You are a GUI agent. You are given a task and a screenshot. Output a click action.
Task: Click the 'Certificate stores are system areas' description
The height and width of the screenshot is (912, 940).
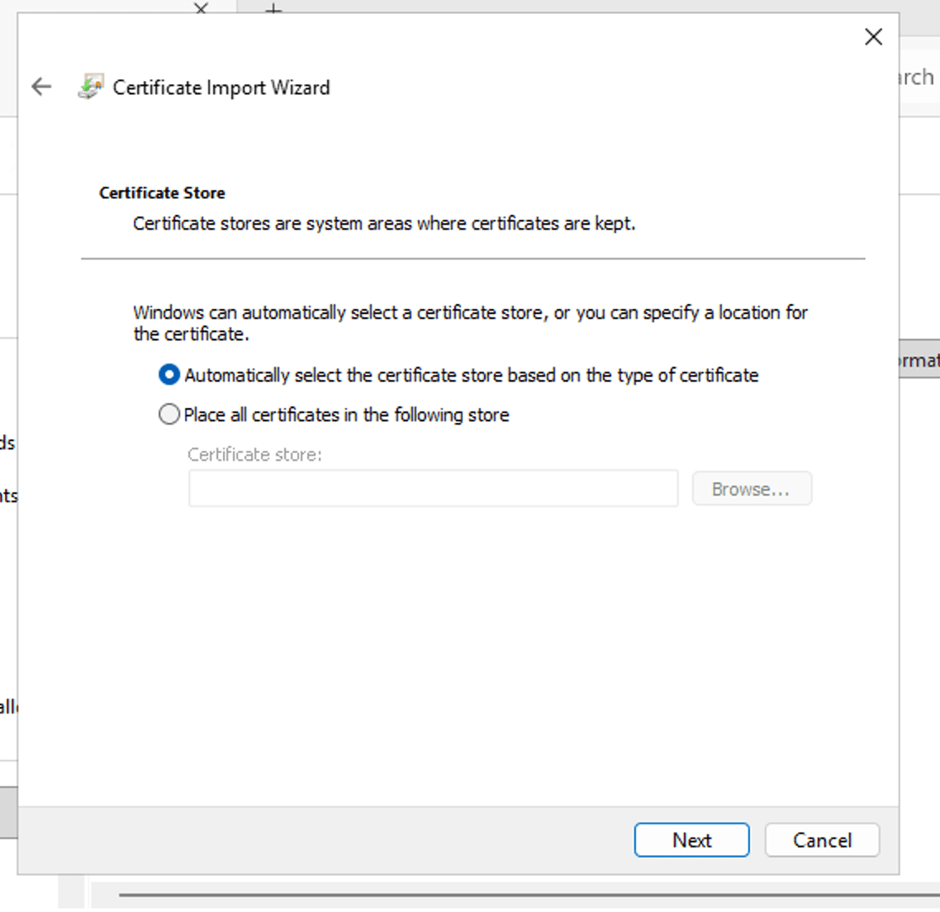point(384,224)
